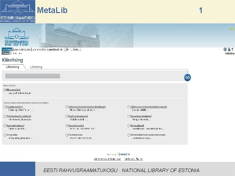Click the Powered by MetaLib footer logo
This screenshot has height=176, width=235.
coord(118,154)
